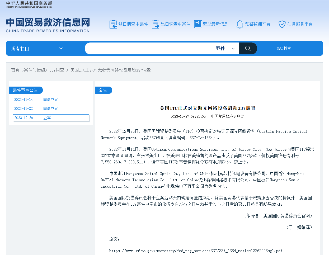Open 出口调查中案件 link
The width and height of the screenshot is (329, 255).
(x=175, y=24)
